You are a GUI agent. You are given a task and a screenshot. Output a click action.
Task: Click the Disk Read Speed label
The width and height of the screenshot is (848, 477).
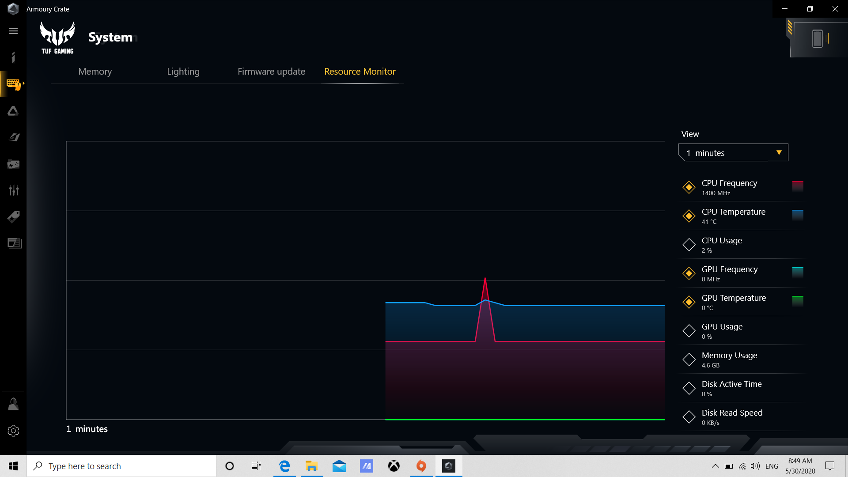732,413
